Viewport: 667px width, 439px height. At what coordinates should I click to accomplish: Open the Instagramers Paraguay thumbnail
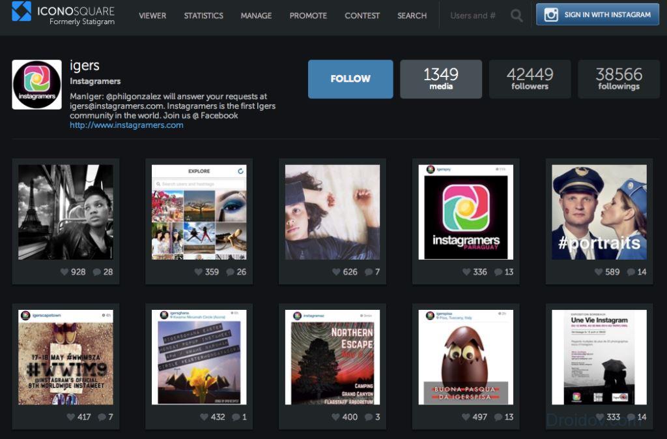[466, 212]
